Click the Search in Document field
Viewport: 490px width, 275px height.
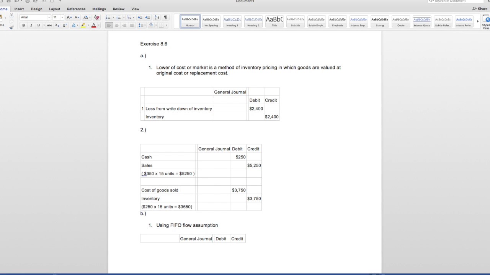coord(456,1)
